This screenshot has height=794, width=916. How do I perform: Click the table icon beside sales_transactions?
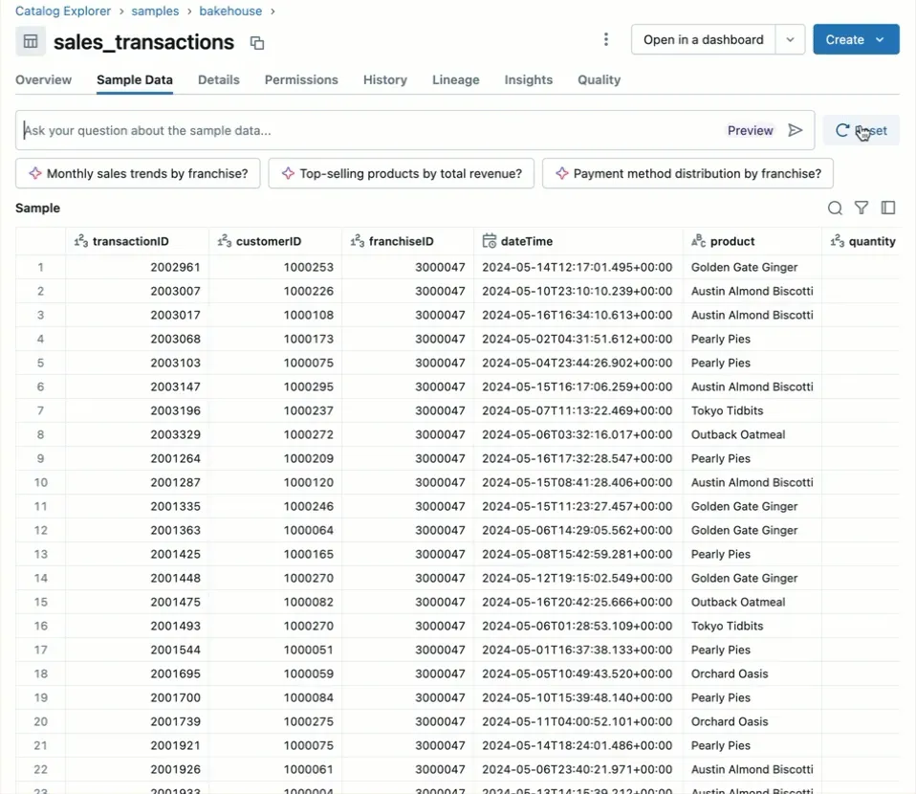coord(31,41)
